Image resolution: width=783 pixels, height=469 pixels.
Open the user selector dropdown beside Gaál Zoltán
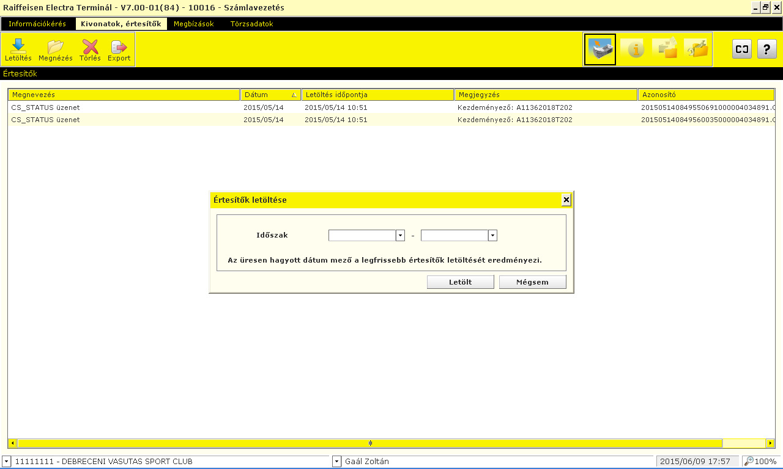pos(336,462)
